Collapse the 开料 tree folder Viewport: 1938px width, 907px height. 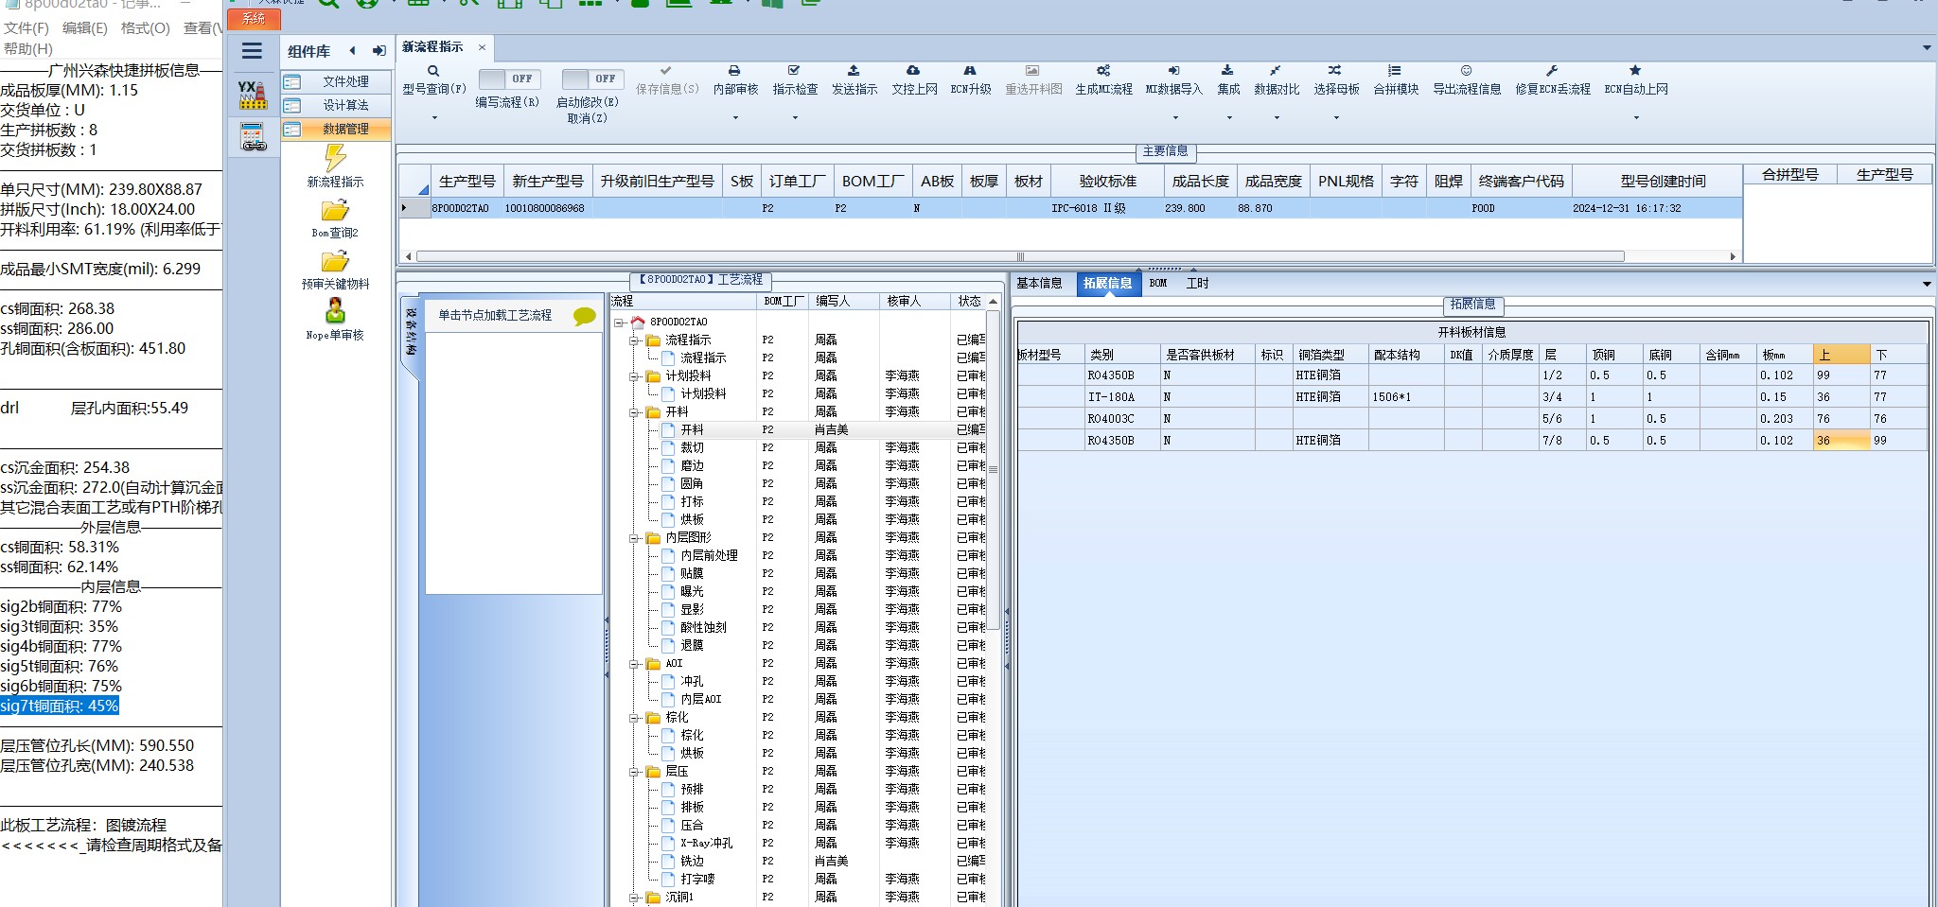tap(635, 412)
